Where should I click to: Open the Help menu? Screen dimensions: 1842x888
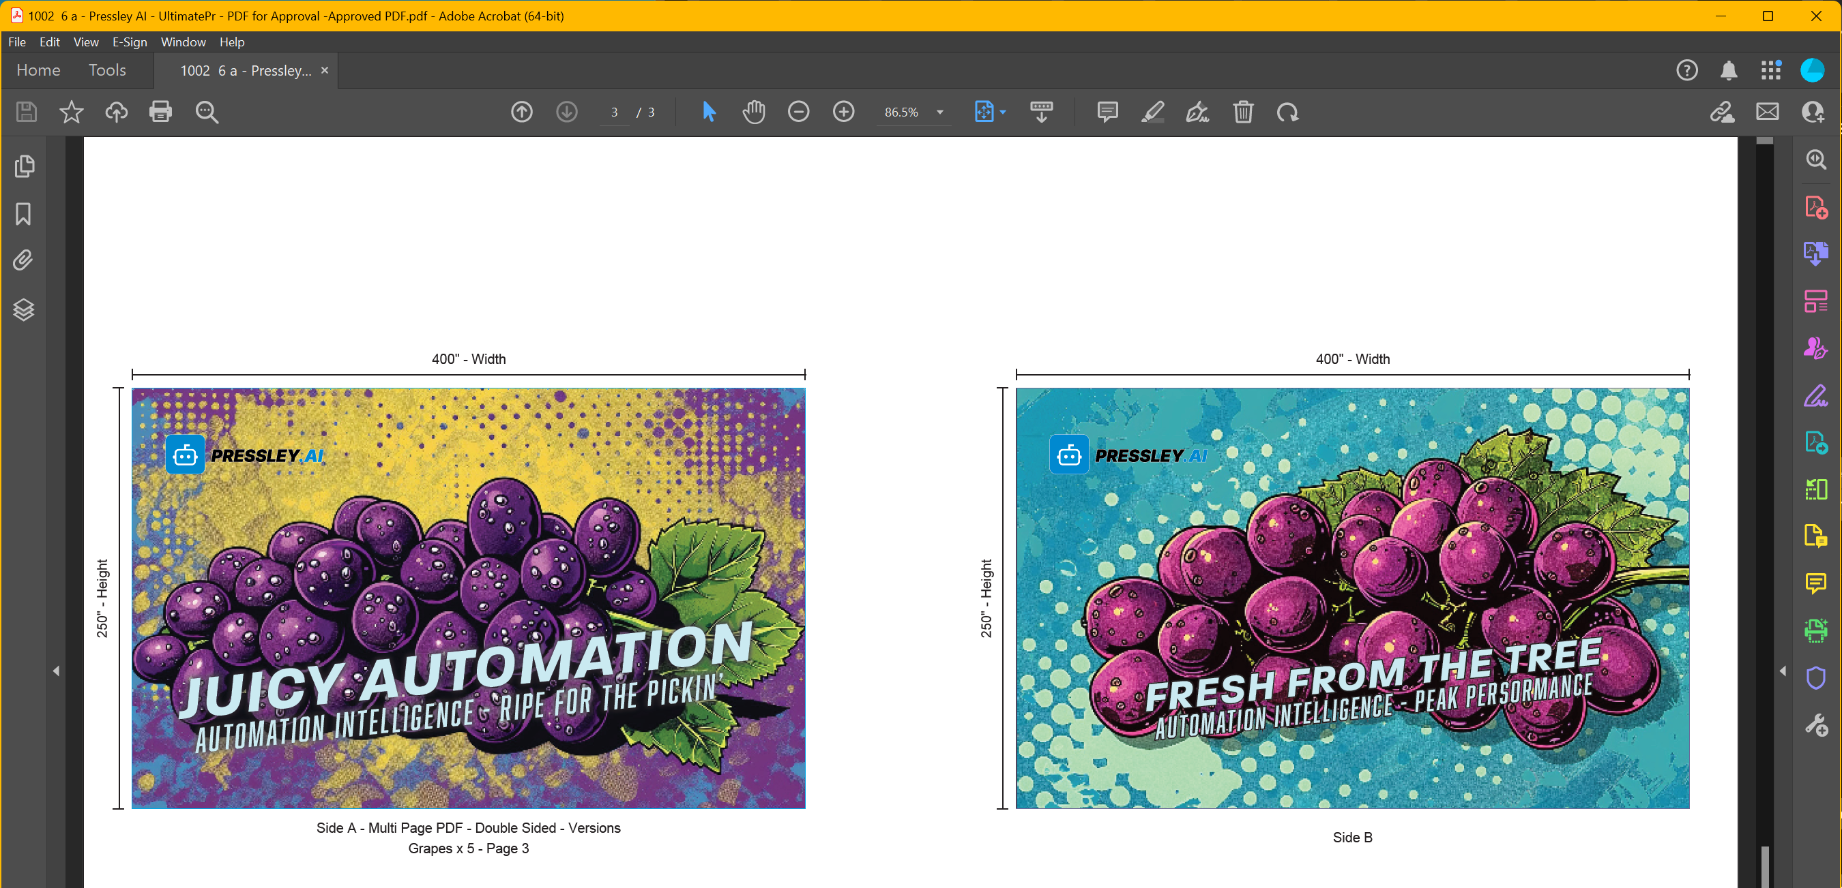pyautogui.click(x=232, y=42)
